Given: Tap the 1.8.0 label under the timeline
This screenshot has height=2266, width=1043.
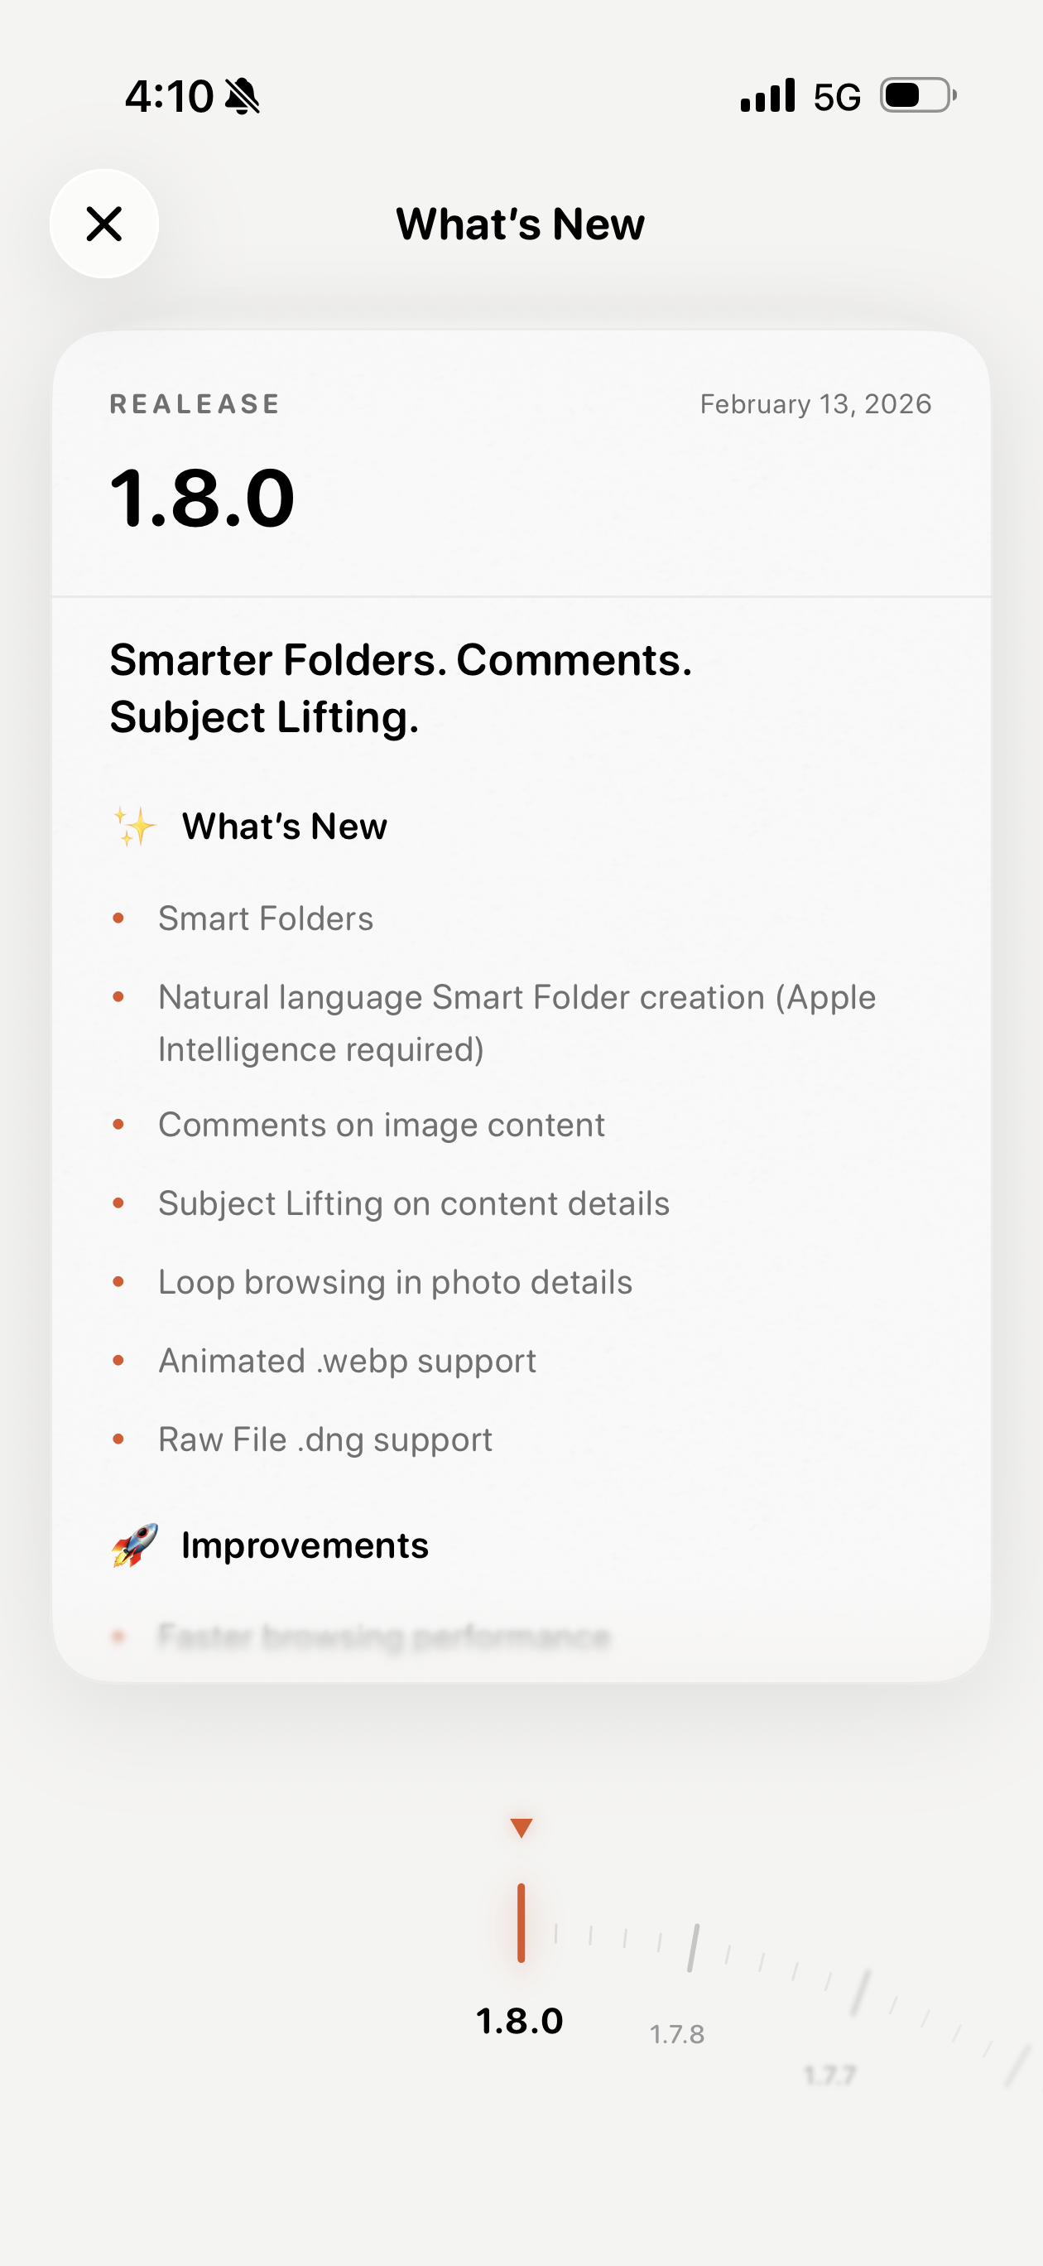Looking at the screenshot, I should tap(520, 2021).
